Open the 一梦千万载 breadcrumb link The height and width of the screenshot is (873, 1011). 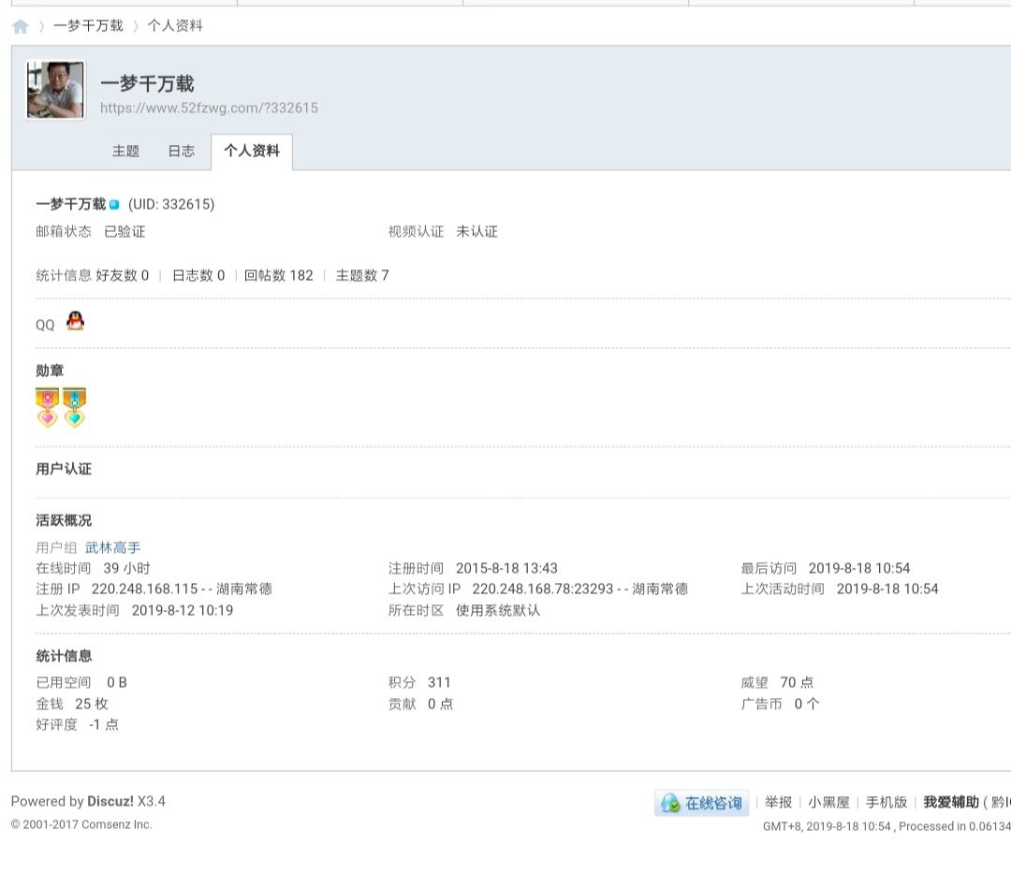click(x=88, y=26)
